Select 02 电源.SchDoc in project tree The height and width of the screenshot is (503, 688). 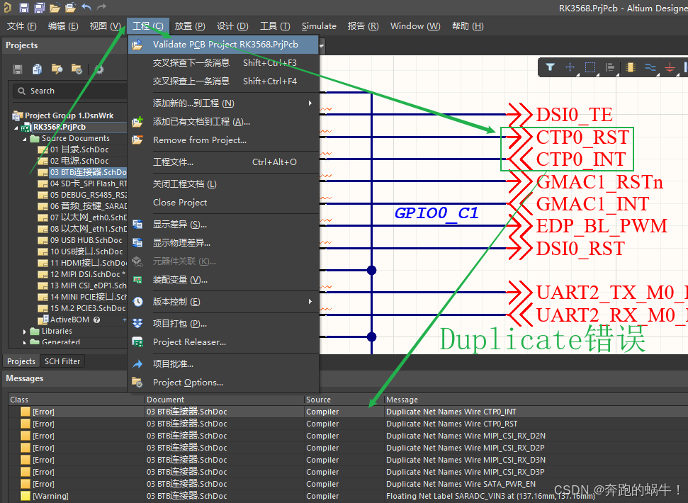(x=79, y=161)
